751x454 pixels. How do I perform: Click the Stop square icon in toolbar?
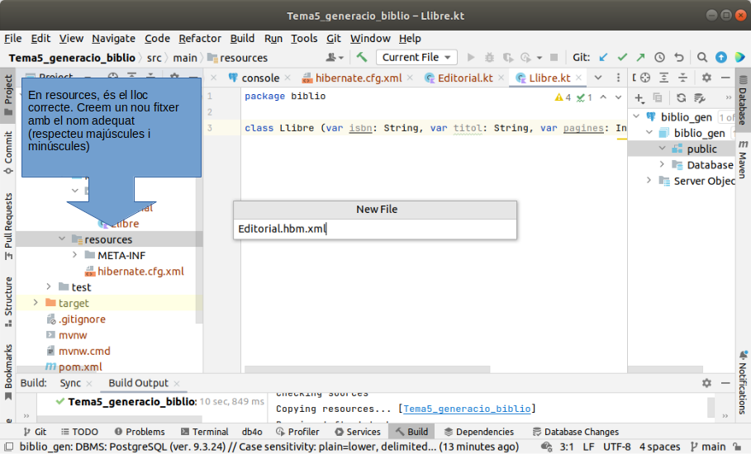tap(554, 58)
